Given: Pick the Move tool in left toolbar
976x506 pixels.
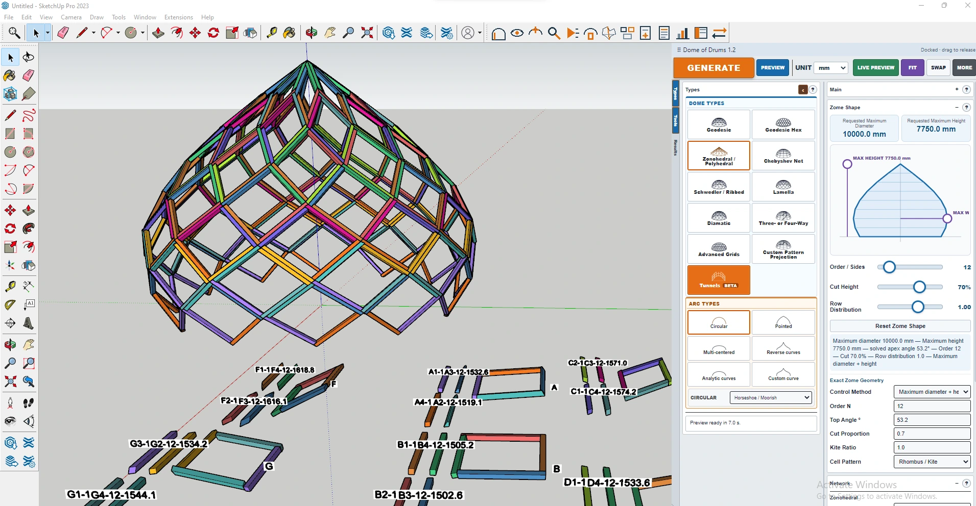Looking at the screenshot, I should coord(10,210).
